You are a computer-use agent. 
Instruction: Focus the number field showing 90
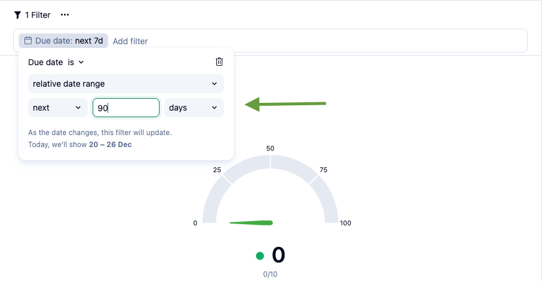point(126,108)
